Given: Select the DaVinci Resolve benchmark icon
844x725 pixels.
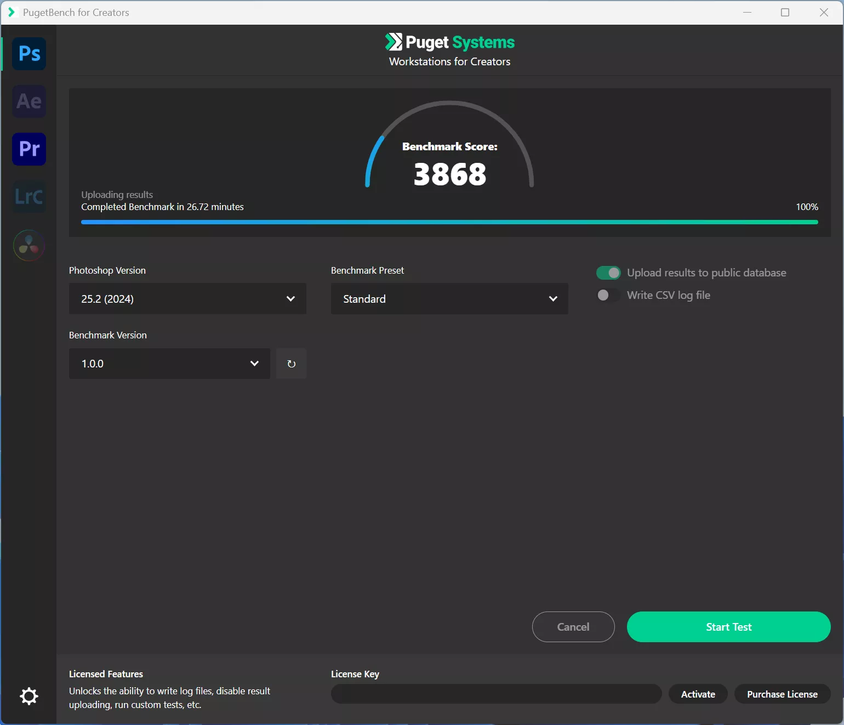Looking at the screenshot, I should (x=29, y=245).
